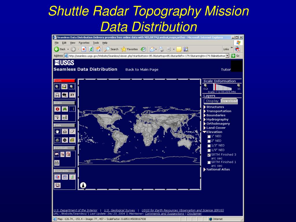
Task: Click the zoom to previous extent arrow icon
Action: pyautogui.click(x=64, y=95)
